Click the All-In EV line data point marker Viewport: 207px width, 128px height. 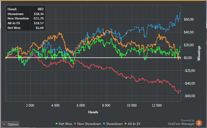tap(126, 46)
